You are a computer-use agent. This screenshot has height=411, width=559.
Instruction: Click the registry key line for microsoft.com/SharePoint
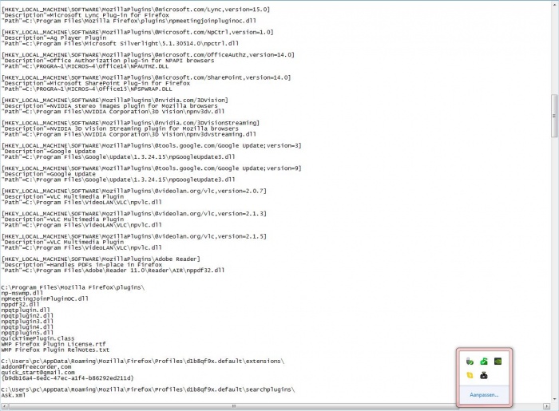coord(146,77)
